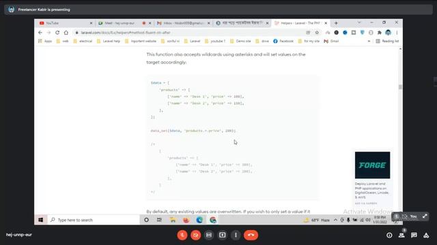The width and height of the screenshot is (437, 245).
Task: Click the Forge advertisement image
Action: point(372,165)
